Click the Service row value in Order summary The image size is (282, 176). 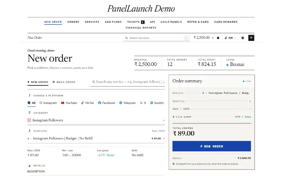pyautogui.click(x=226, y=93)
